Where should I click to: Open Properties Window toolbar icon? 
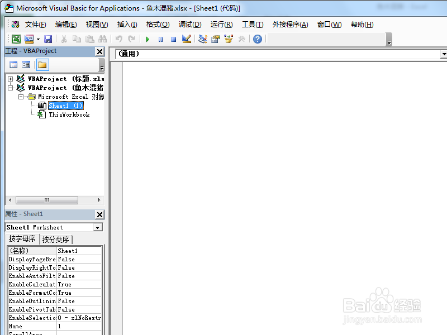[x=216, y=39]
